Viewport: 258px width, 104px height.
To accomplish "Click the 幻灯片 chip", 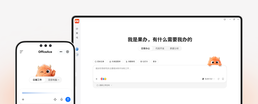I will pyautogui.click(x=144, y=62).
